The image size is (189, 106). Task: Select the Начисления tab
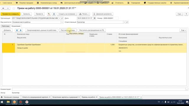[16, 26]
